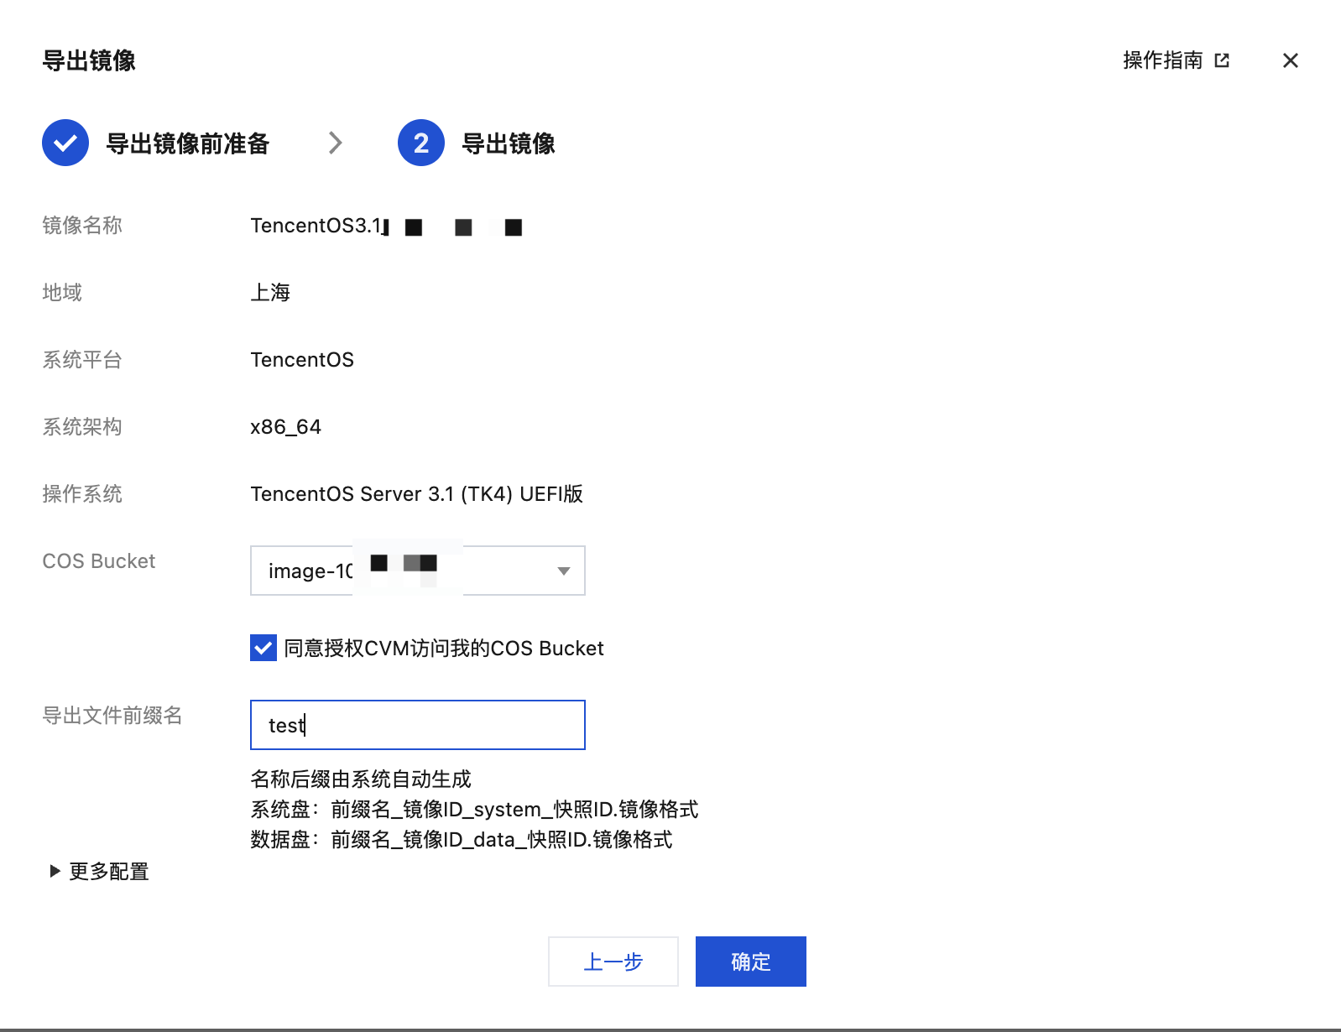Viewport: 1341px width, 1032px height.
Task: Click the TencentOS Server 3.1 (TK4) UEFI版 text
Action: tap(416, 493)
